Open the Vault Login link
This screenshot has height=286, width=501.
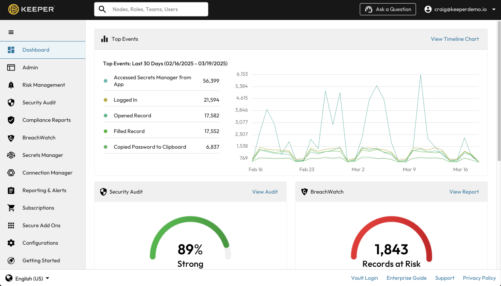coord(364,278)
